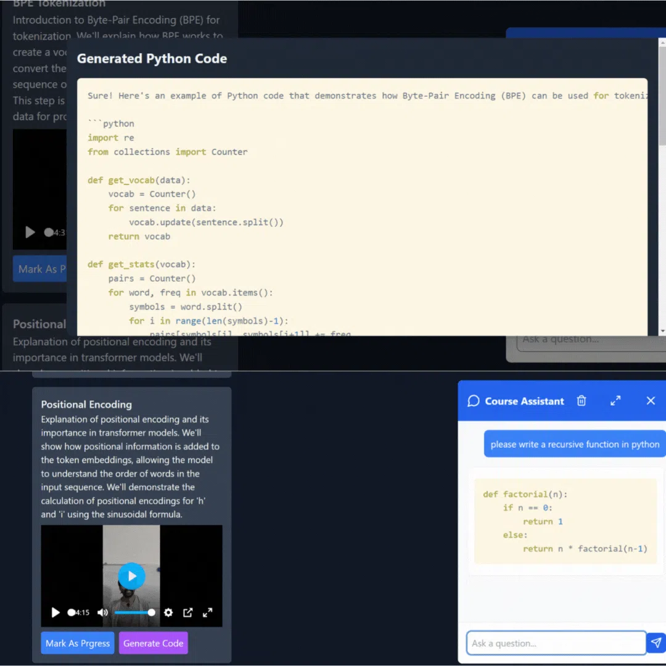This screenshot has height=666, width=666.
Task: Focus the lower Ask a question input
Action: 556,643
